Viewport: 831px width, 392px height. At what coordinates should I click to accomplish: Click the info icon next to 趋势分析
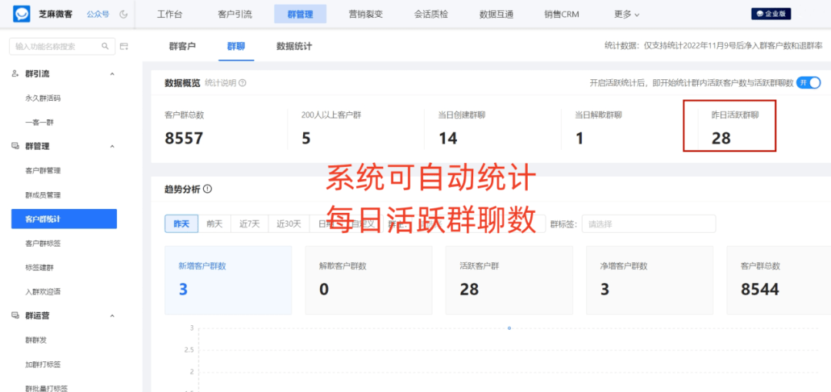point(208,189)
